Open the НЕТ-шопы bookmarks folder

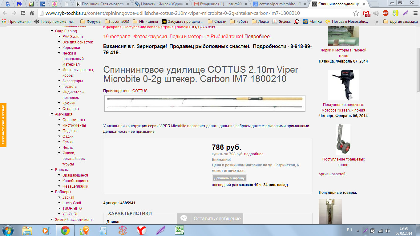pos(146,22)
